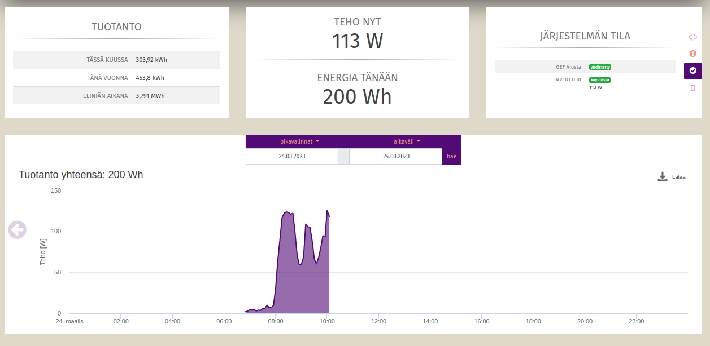The image size is (710, 346).
Task: Expand the pikavalinnat dropdown
Action: 299,141
